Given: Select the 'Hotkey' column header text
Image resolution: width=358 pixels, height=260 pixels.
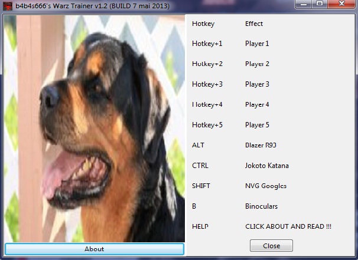Looking at the screenshot, I should [x=203, y=24].
